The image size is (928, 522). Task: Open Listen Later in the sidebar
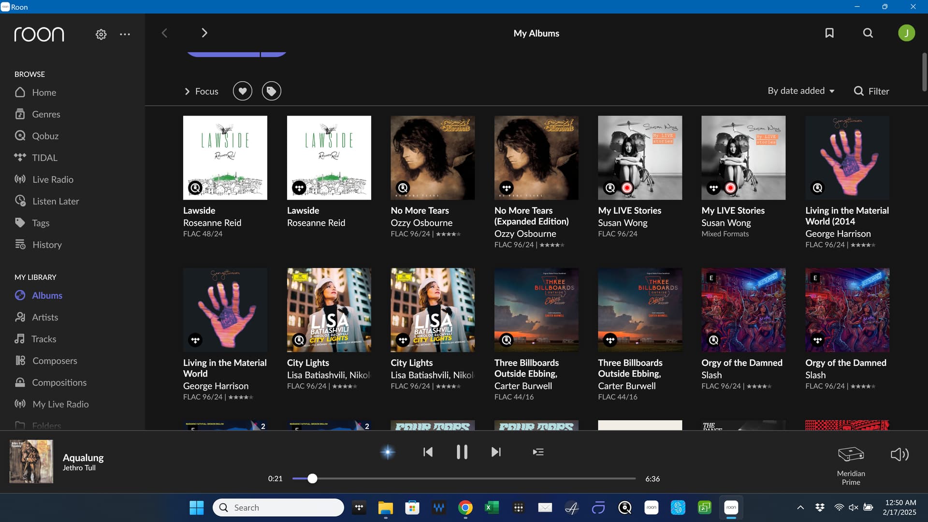47,201
